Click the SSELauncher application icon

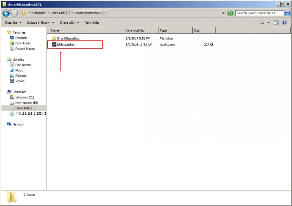[54, 44]
